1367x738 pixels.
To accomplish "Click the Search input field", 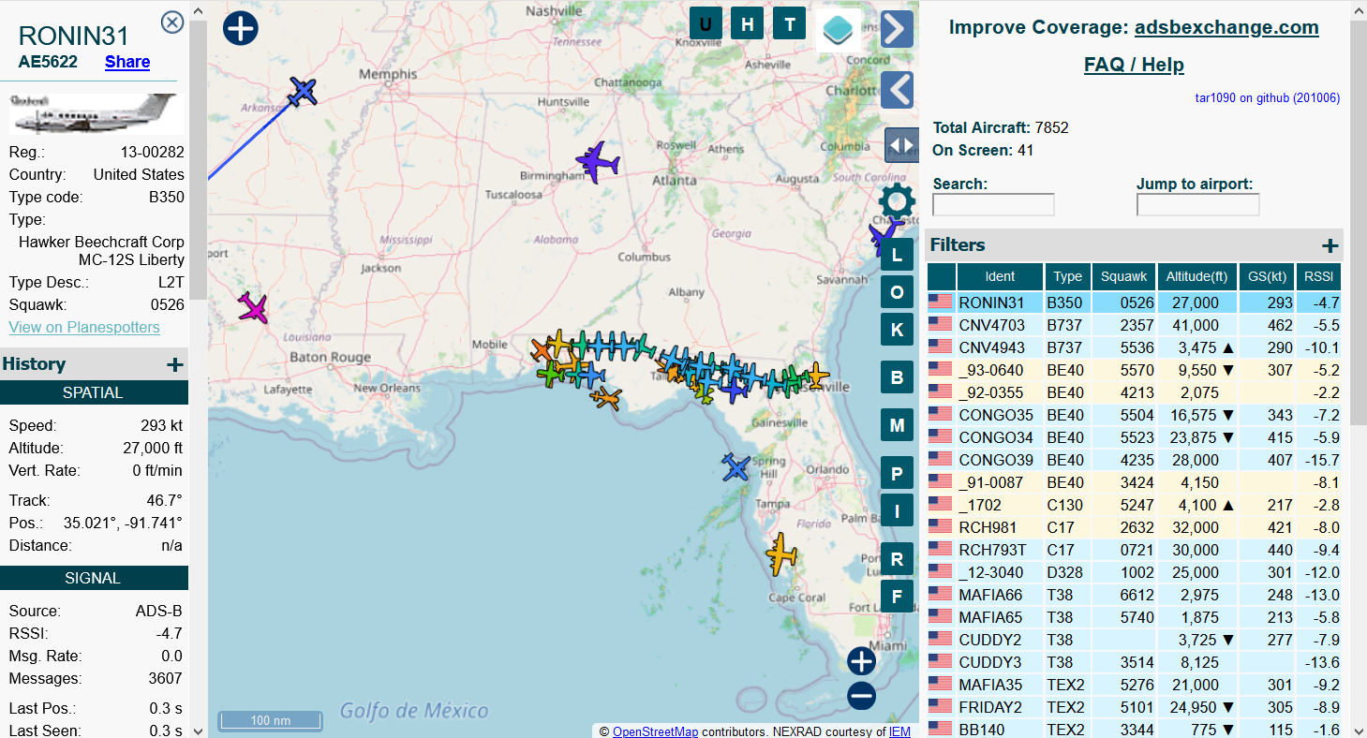I will coord(993,205).
